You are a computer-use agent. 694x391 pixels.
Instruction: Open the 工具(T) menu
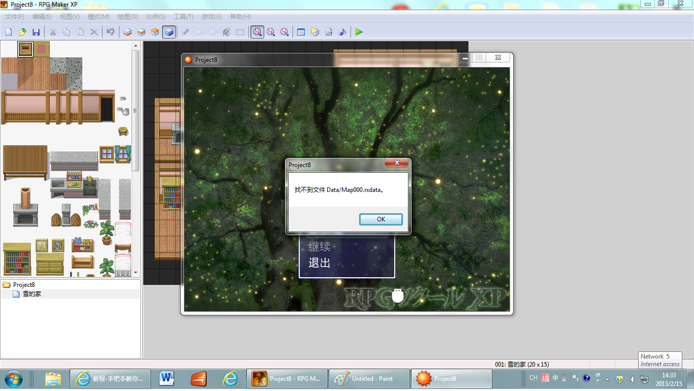point(183,17)
